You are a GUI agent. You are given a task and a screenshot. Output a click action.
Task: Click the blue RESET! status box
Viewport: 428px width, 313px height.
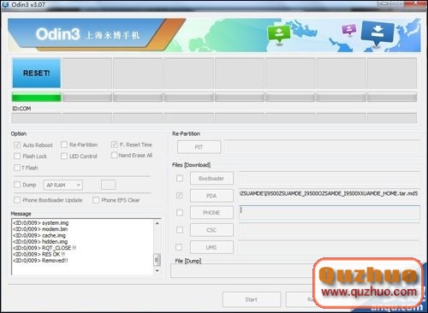coord(37,73)
